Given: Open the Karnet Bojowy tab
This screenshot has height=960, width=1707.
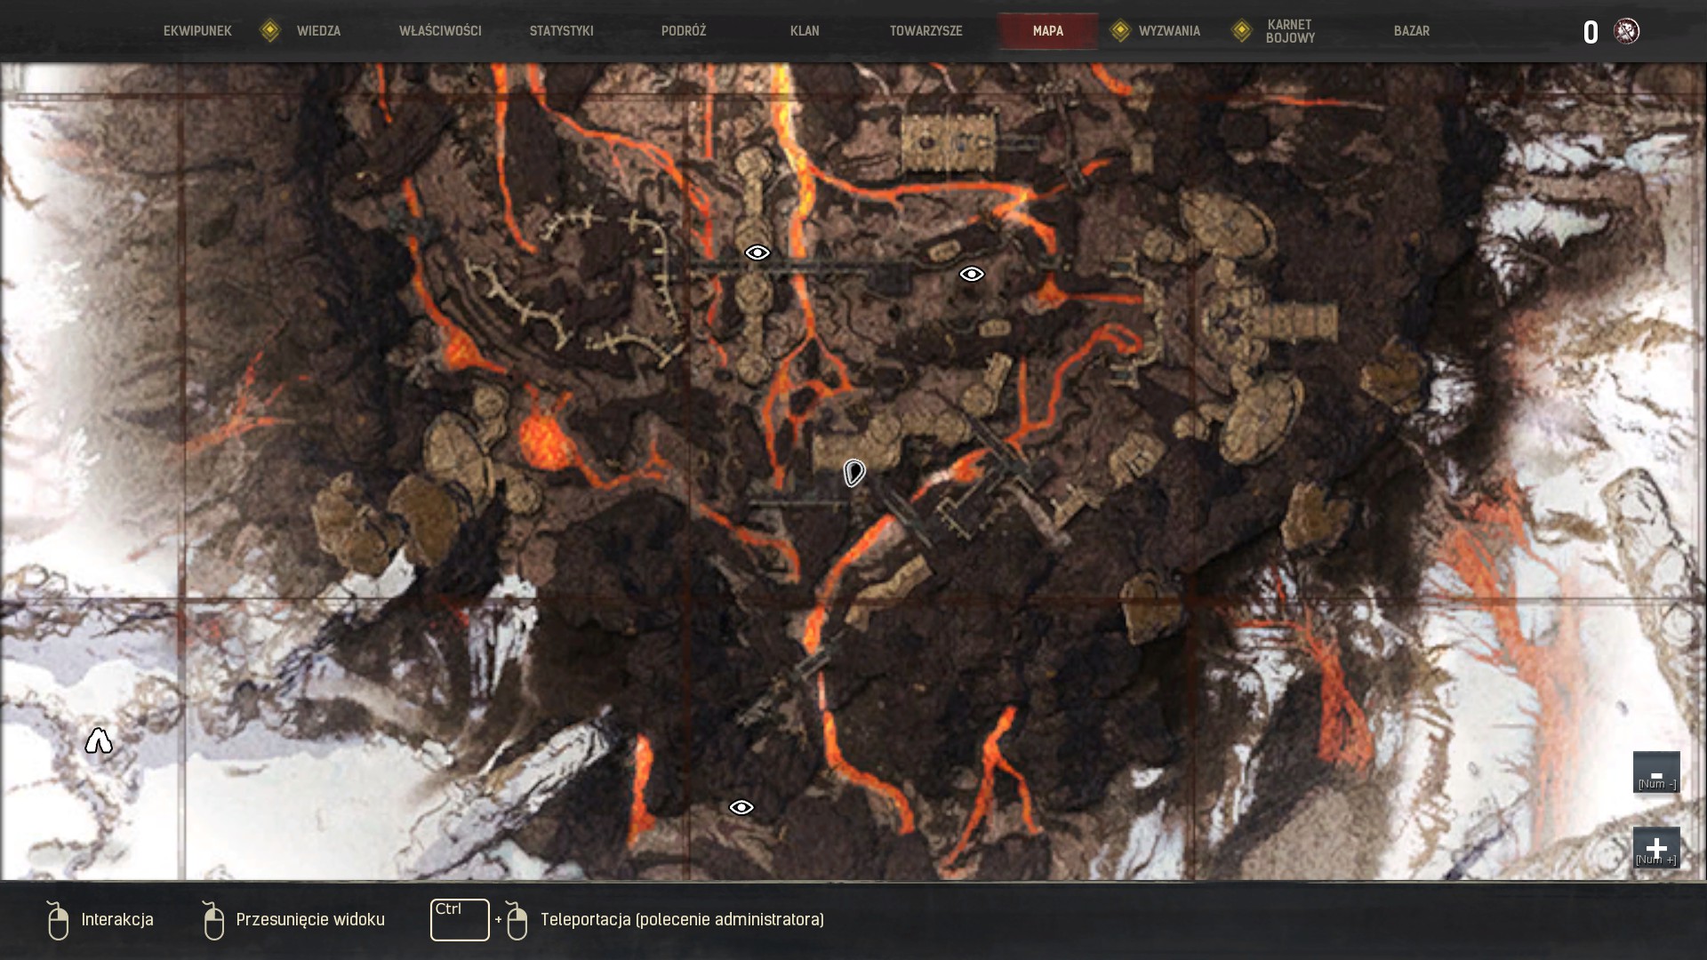Looking at the screenshot, I should [x=1290, y=31].
